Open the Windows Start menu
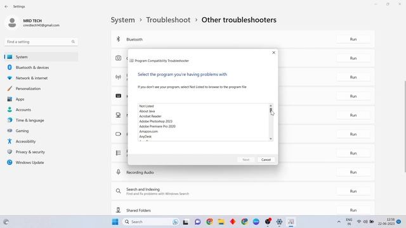Screen dimensions: 406x228 coord(115,222)
